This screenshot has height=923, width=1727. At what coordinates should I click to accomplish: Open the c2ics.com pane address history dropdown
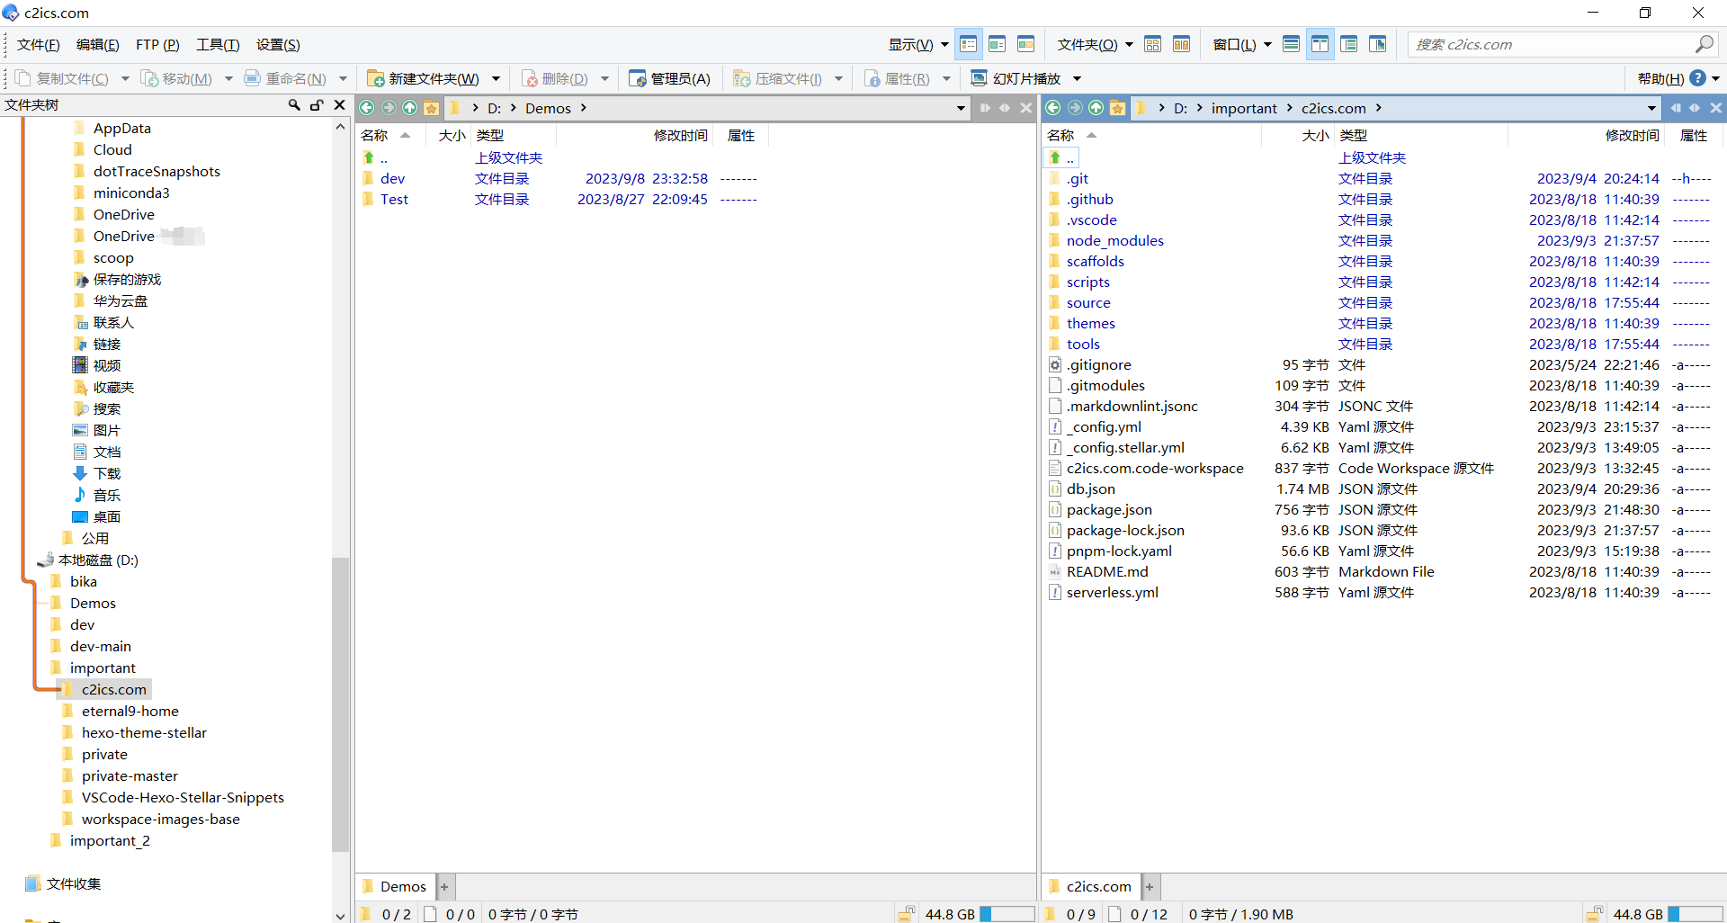1651,108
